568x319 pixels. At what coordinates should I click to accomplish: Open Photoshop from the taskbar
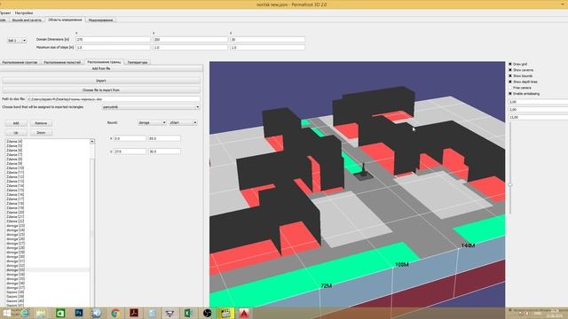pos(79,313)
